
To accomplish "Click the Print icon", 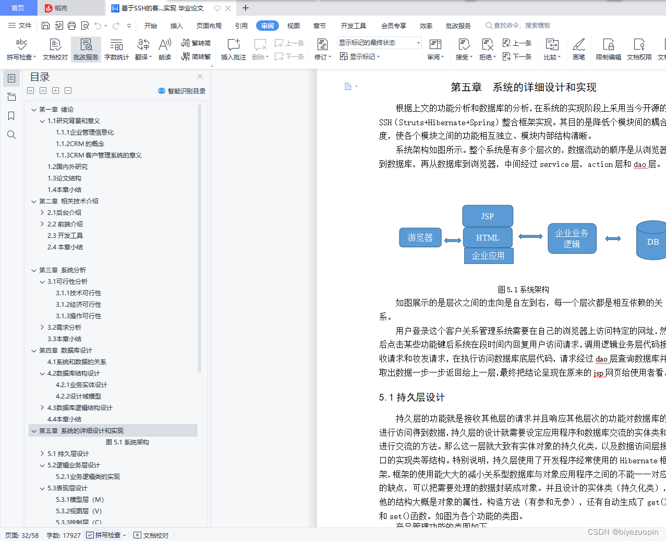I will click(71, 26).
